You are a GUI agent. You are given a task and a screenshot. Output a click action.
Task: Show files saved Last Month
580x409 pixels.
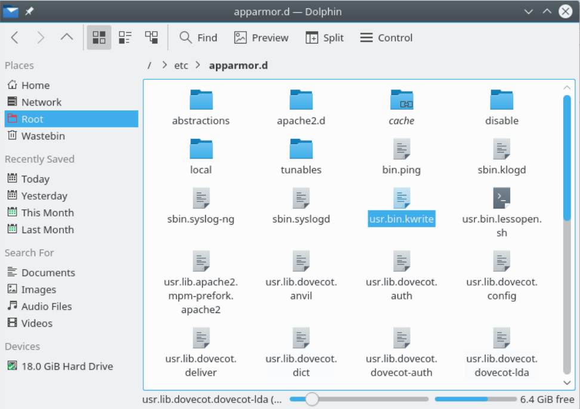click(72, 230)
